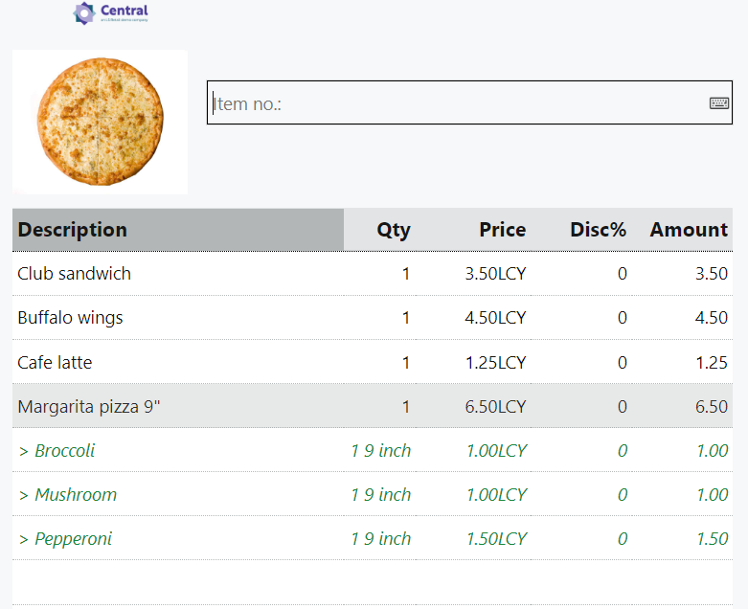
Task: Click the on-screen keyboard icon
Action: point(718,103)
